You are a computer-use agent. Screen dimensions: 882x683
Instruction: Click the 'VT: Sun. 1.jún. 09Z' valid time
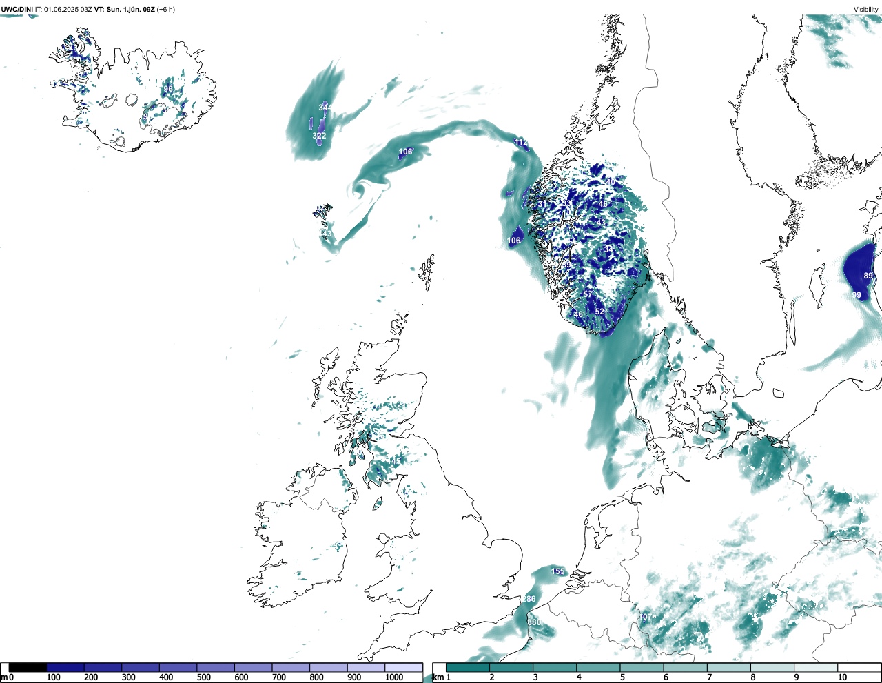[x=125, y=9]
